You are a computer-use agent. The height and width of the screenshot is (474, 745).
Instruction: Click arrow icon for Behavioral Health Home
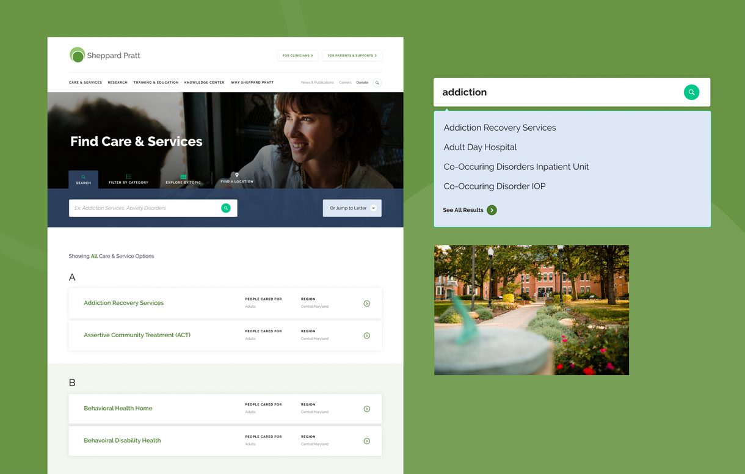[x=367, y=409]
